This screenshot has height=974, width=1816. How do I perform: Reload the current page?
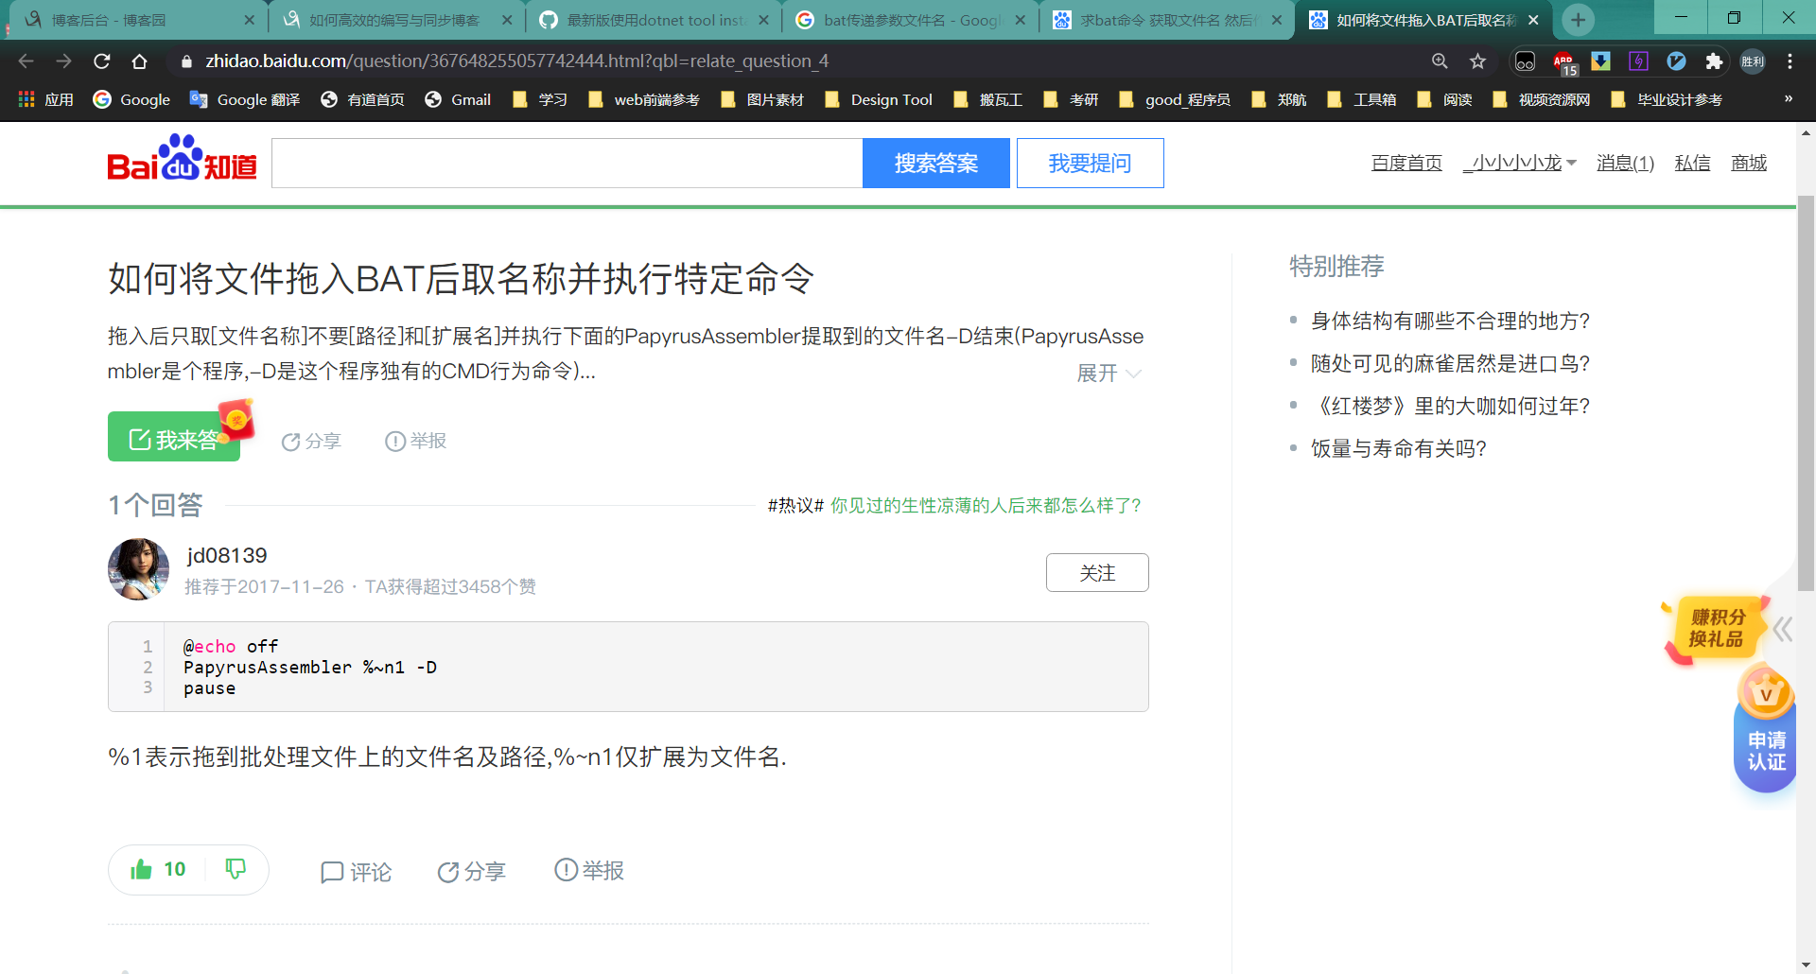(102, 61)
